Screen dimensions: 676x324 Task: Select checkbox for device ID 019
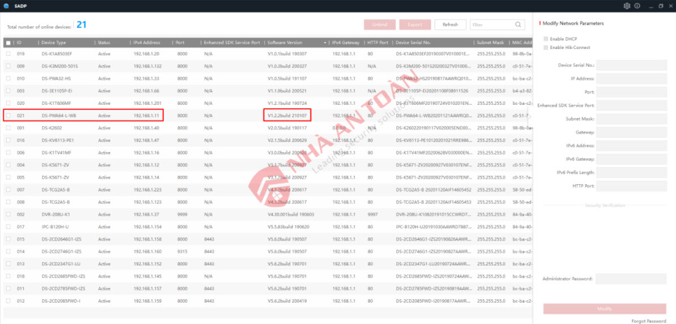pyautogui.click(x=8, y=54)
